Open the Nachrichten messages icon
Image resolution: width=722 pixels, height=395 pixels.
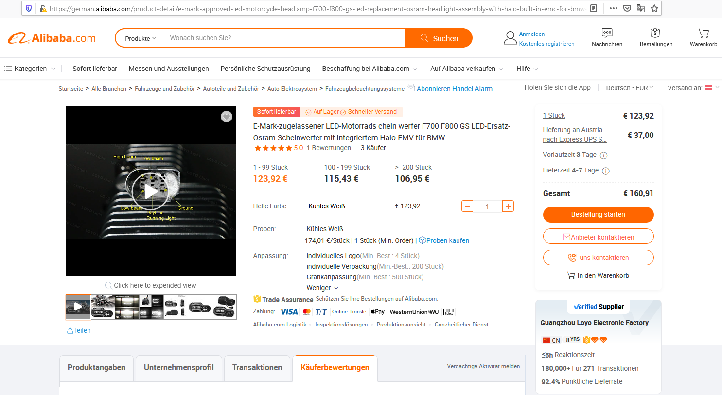click(x=607, y=33)
